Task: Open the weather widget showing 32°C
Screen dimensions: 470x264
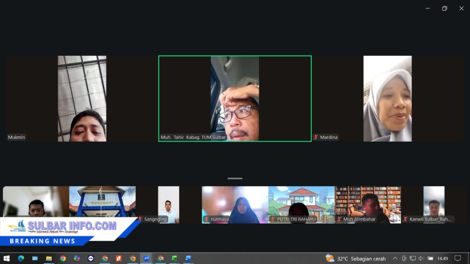Action: tap(356, 258)
